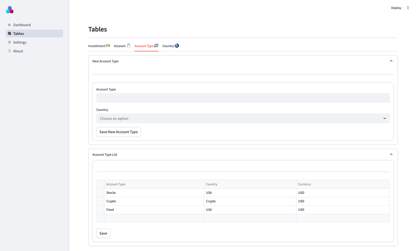The height and width of the screenshot is (251, 416).
Task: Open the Country dropdown showing Choose an option
Action: pos(243,118)
